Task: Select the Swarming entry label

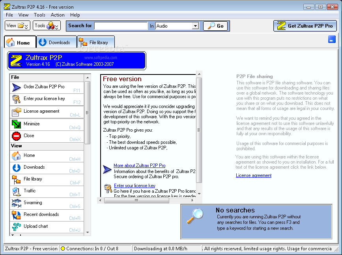Action: pyautogui.click(x=33, y=203)
